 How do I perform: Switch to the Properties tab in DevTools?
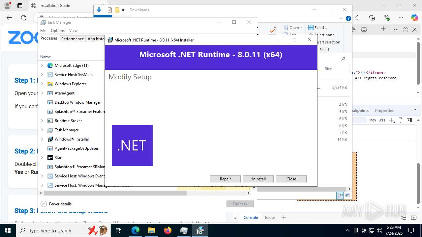(x=384, y=111)
